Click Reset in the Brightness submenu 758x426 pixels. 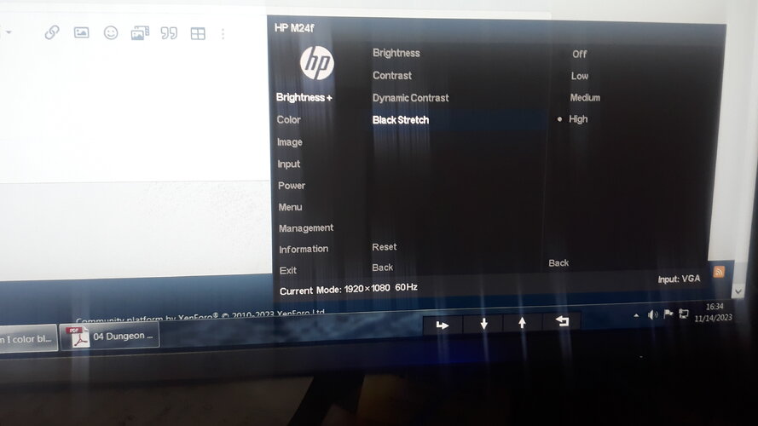point(385,247)
